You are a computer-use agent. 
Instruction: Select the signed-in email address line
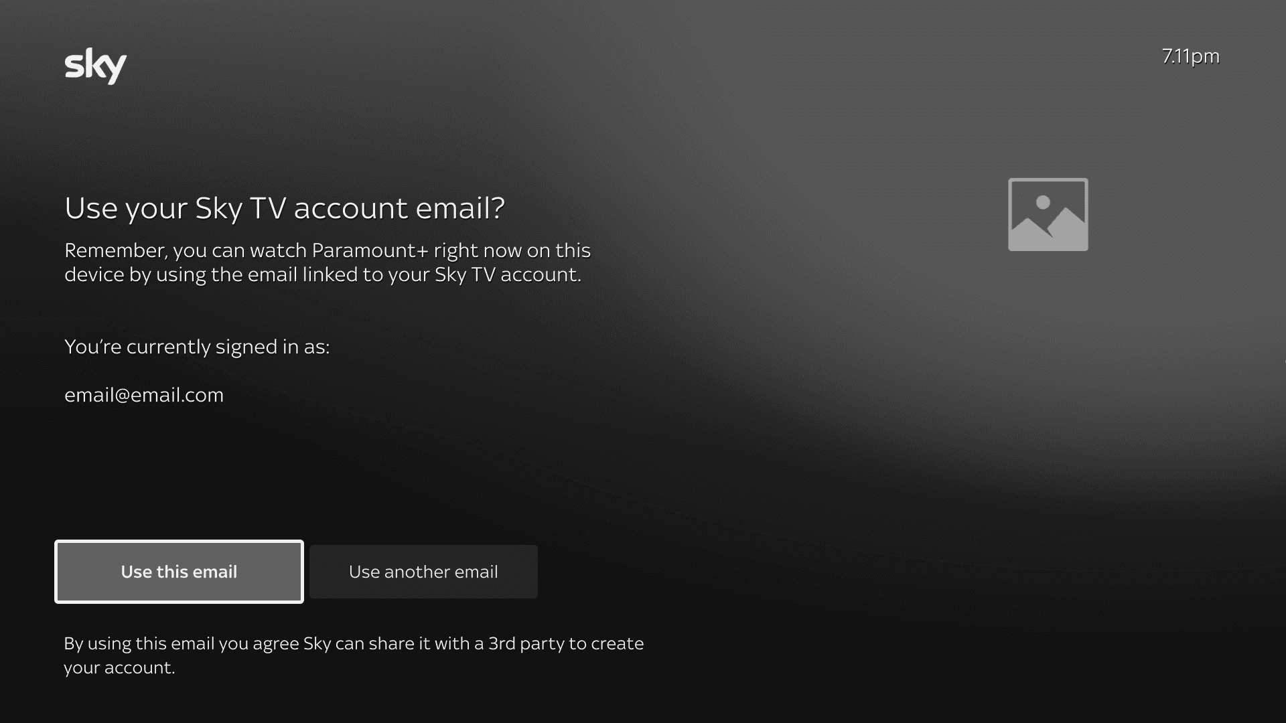144,395
